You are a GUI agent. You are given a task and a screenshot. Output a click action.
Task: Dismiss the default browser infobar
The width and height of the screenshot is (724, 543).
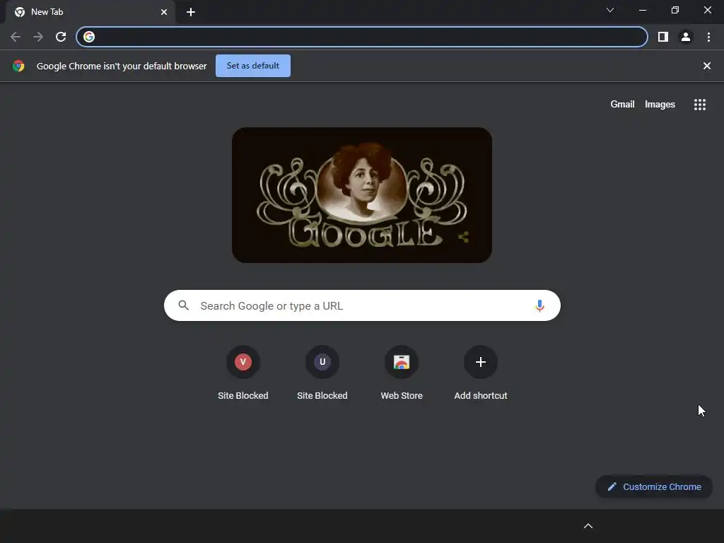click(x=706, y=66)
